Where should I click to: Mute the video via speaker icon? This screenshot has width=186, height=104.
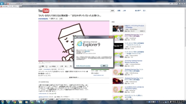point(43,63)
